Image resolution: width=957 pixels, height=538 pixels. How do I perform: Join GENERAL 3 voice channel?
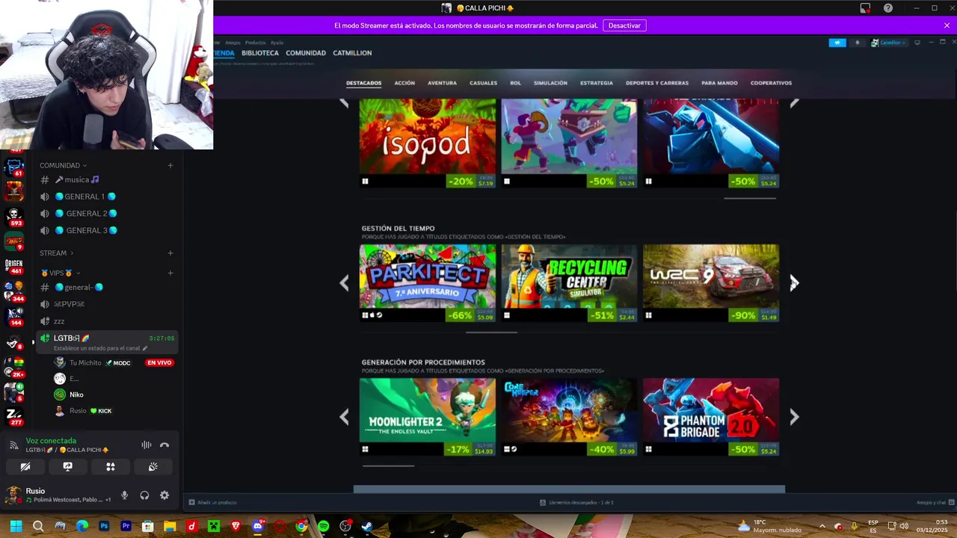coord(107,230)
